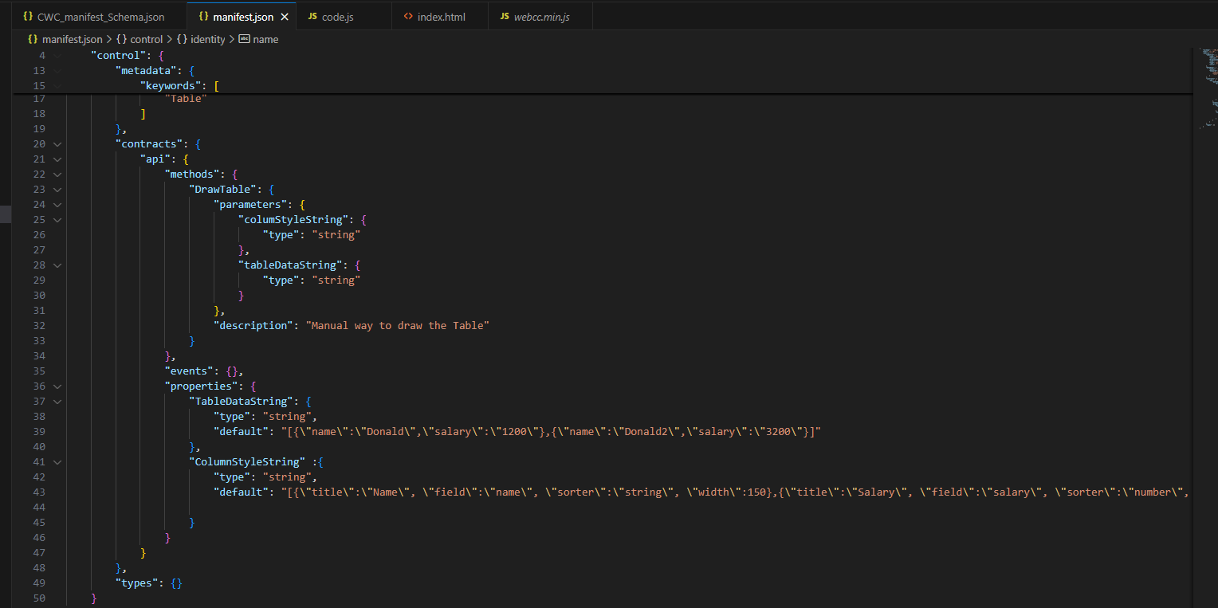This screenshot has height=608, width=1218.
Task: Collapse the "properties" section at line 36
Action: click(57, 386)
